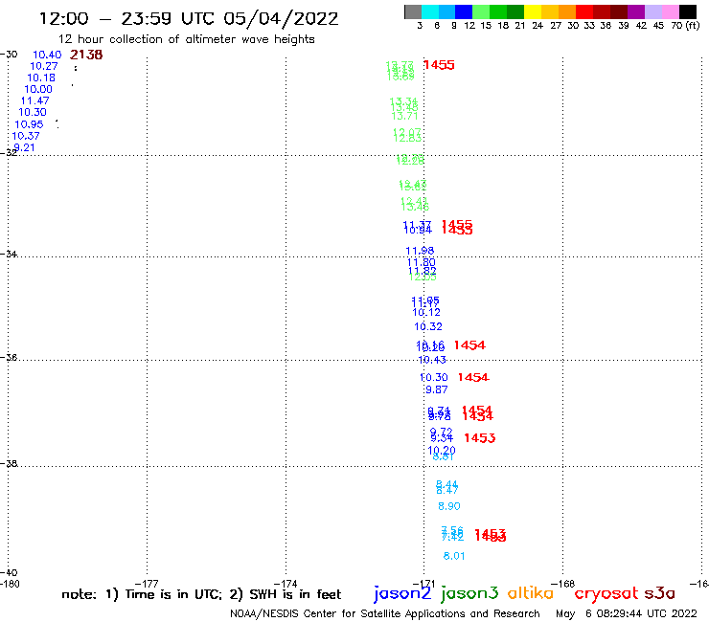Click the wave height value 10.43
Viewport: 709px width, 622px height.
[x=432, y=360]
